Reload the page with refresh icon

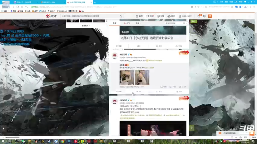point(18,7)
